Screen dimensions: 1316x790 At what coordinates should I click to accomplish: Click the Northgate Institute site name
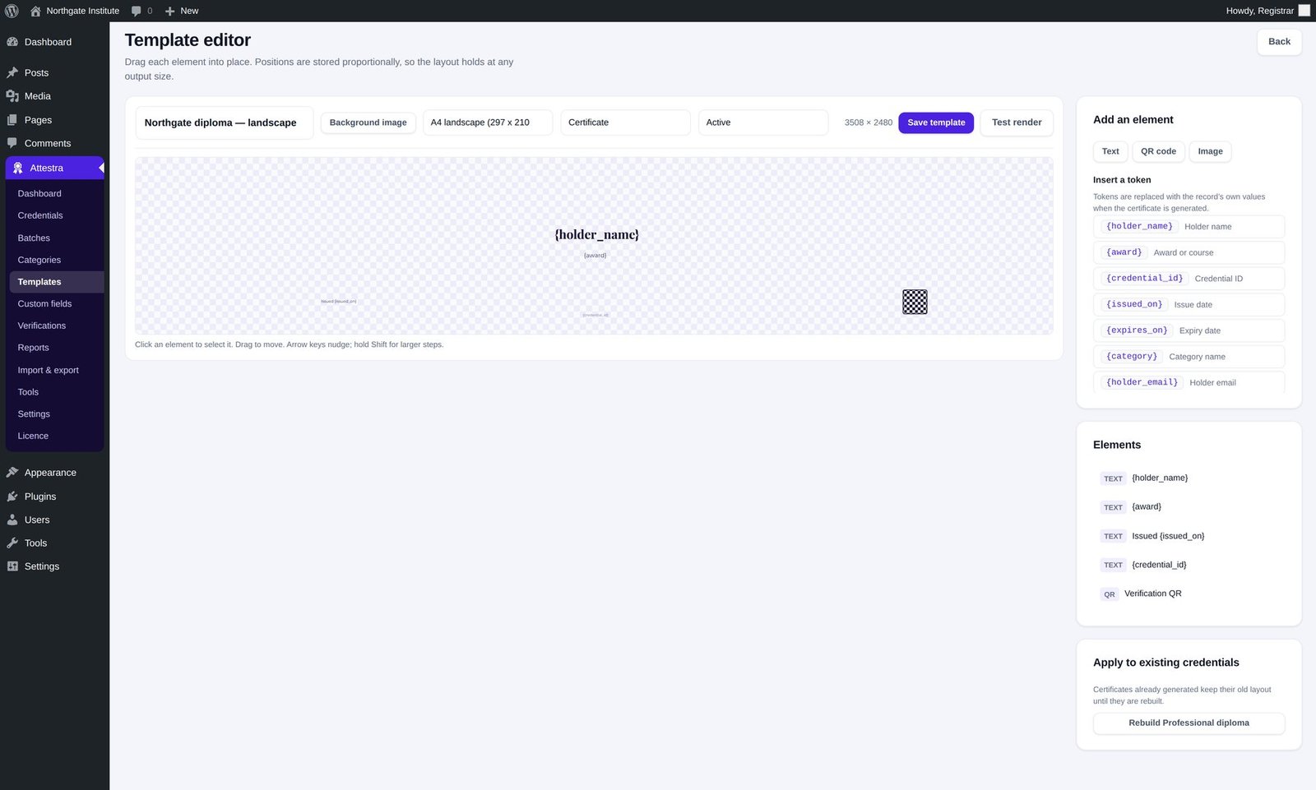[x=82, y=11]
